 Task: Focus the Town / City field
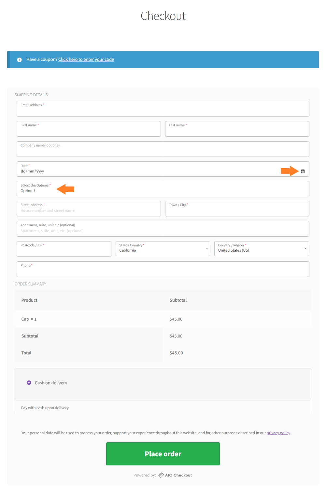point(237,209)
